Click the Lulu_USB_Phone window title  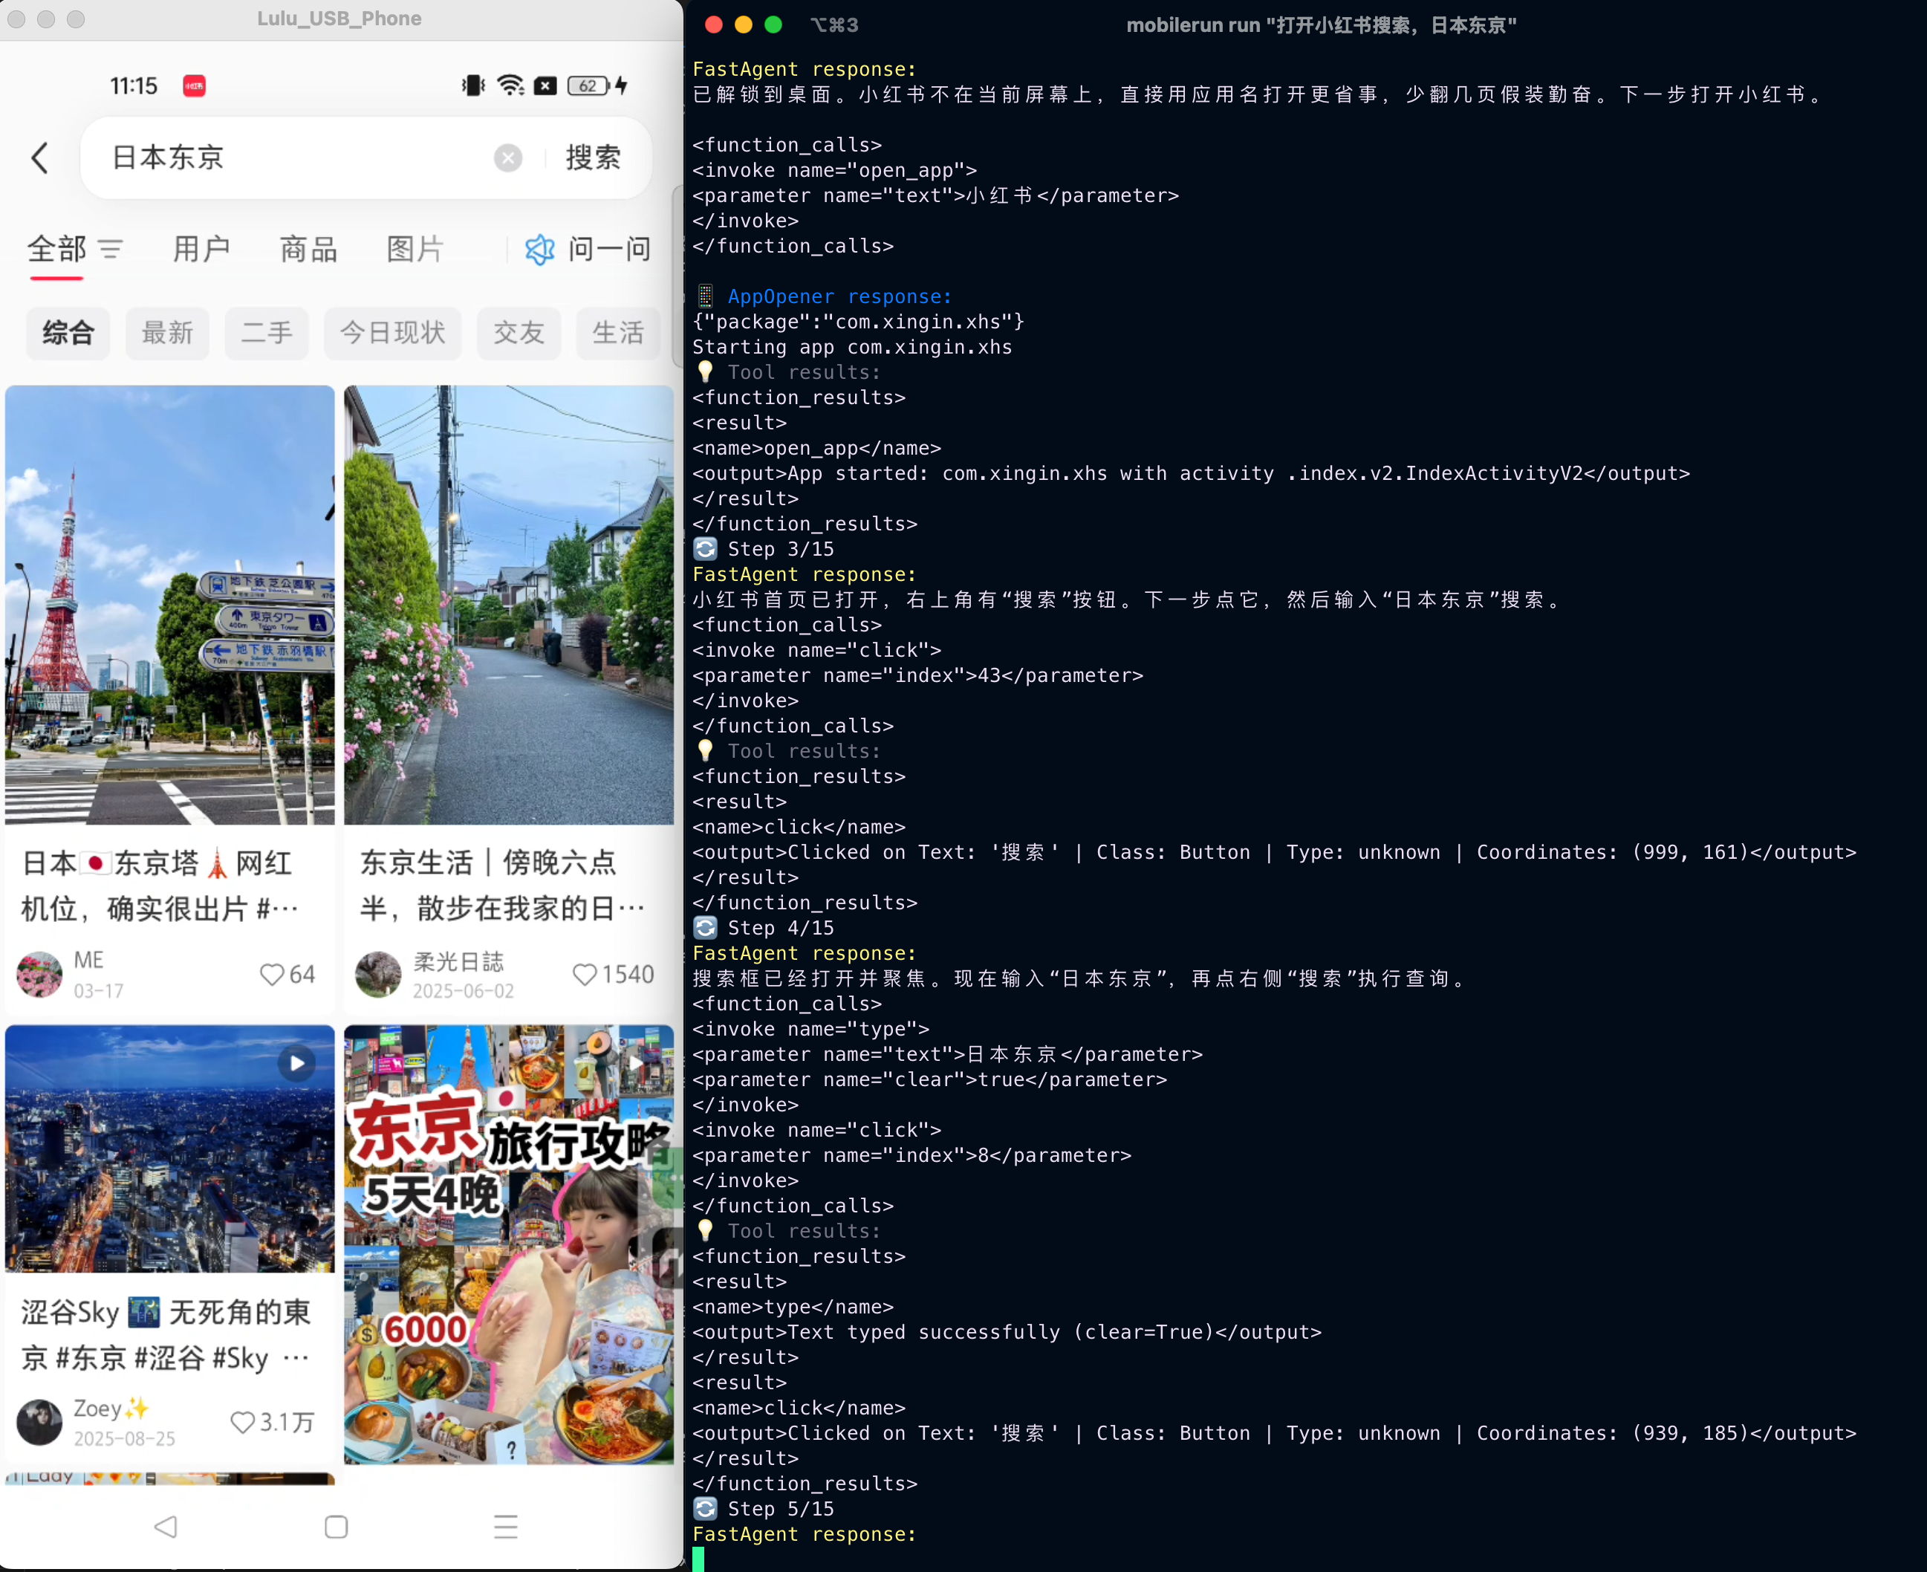pos(339,18)
